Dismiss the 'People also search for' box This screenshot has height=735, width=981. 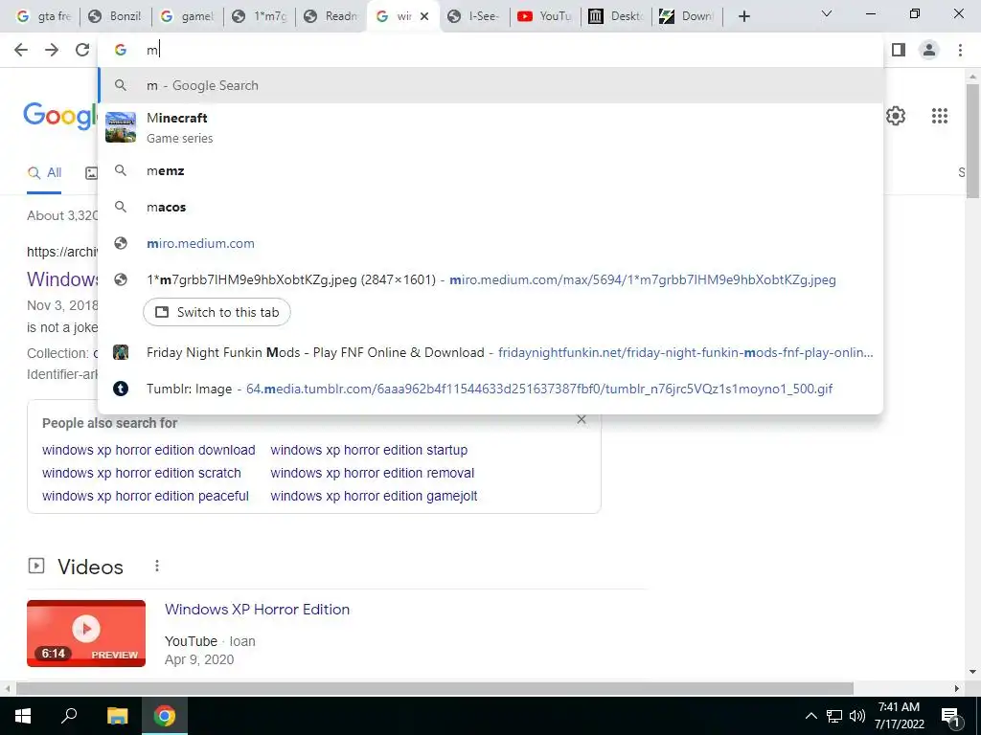point(582,419)
